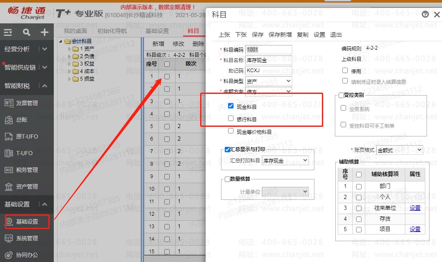
Task: Switch to the 初始化导航 tab
Action: 112,31
